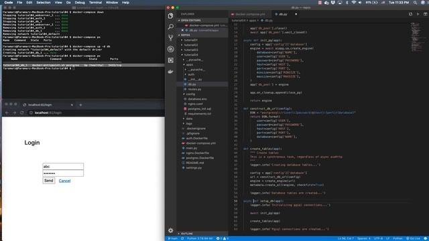Expand the tutorial03 folder
The width and height of the screenshot is (429, 241).
pos(190,50)
